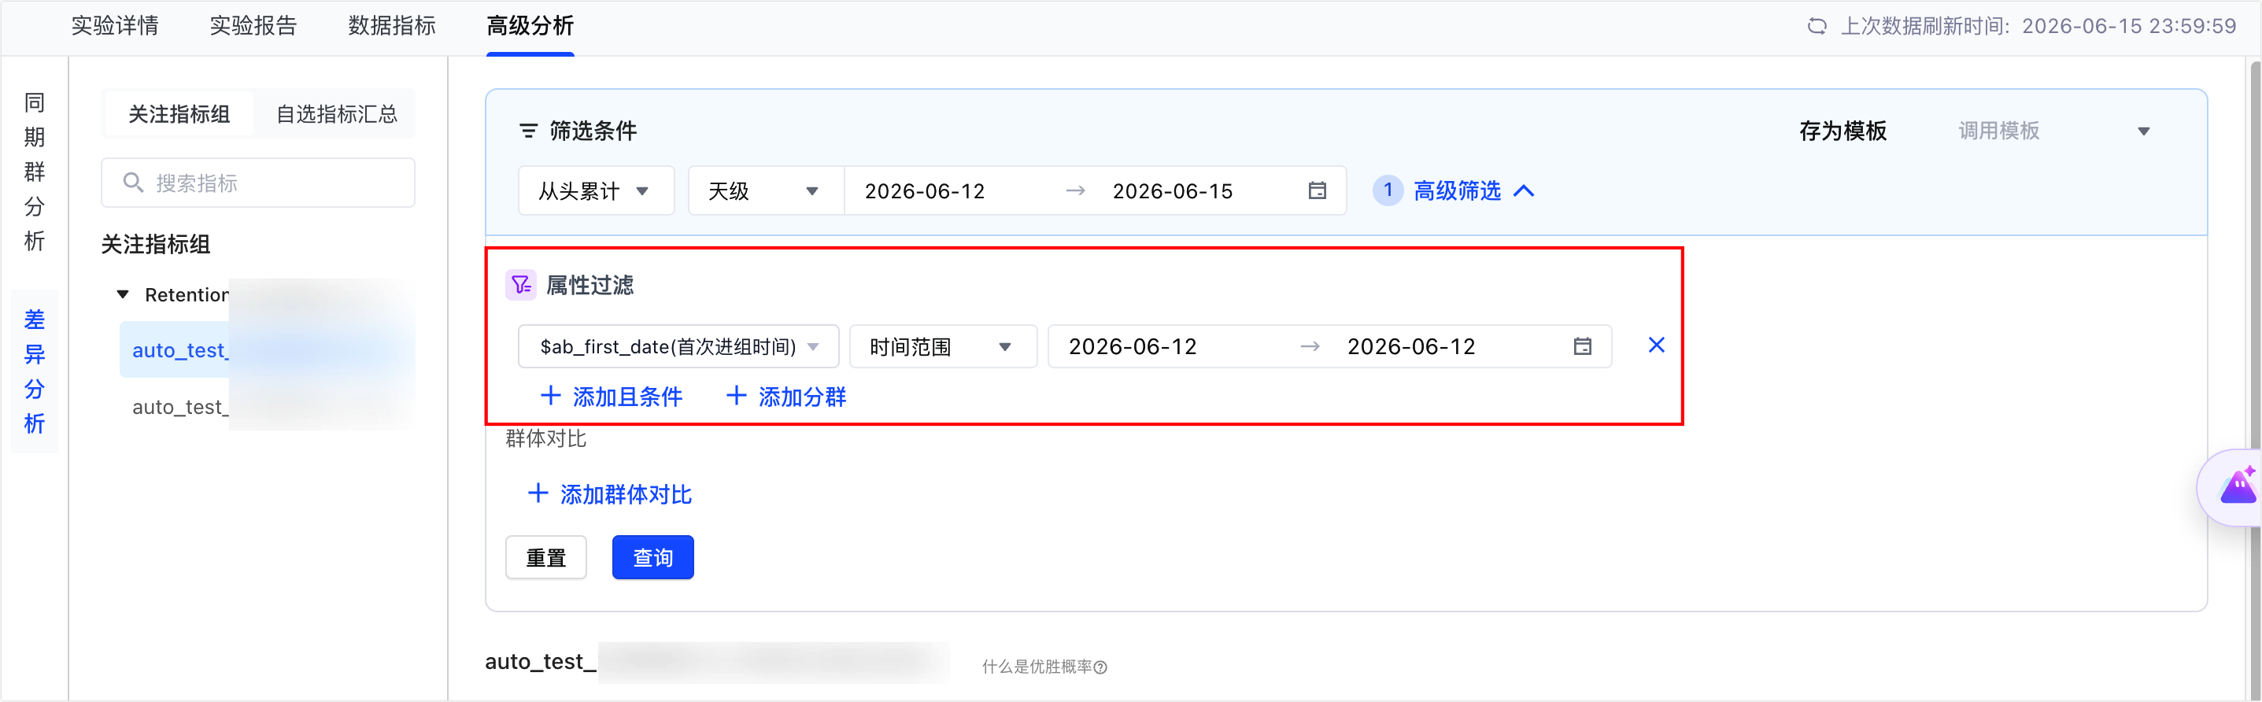Open the $ab_first_date attribute dropdown
Viewport: 2262px width, 702px height.
point(678,346)
